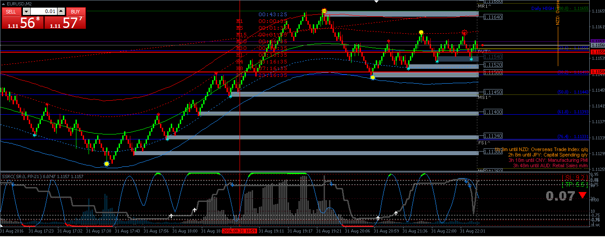Click the 1.11340 price level label
Image resolution: width=605 pixels, height=237 pixels.
(493, 136)
